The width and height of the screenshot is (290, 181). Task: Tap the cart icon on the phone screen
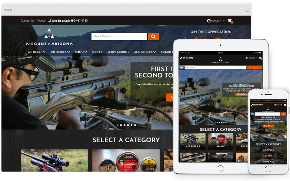coord(285,105)
